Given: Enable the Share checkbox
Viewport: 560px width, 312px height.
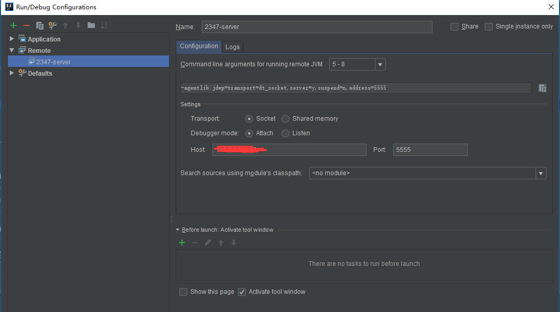Looking at the screenshot, I should (454, 27).
